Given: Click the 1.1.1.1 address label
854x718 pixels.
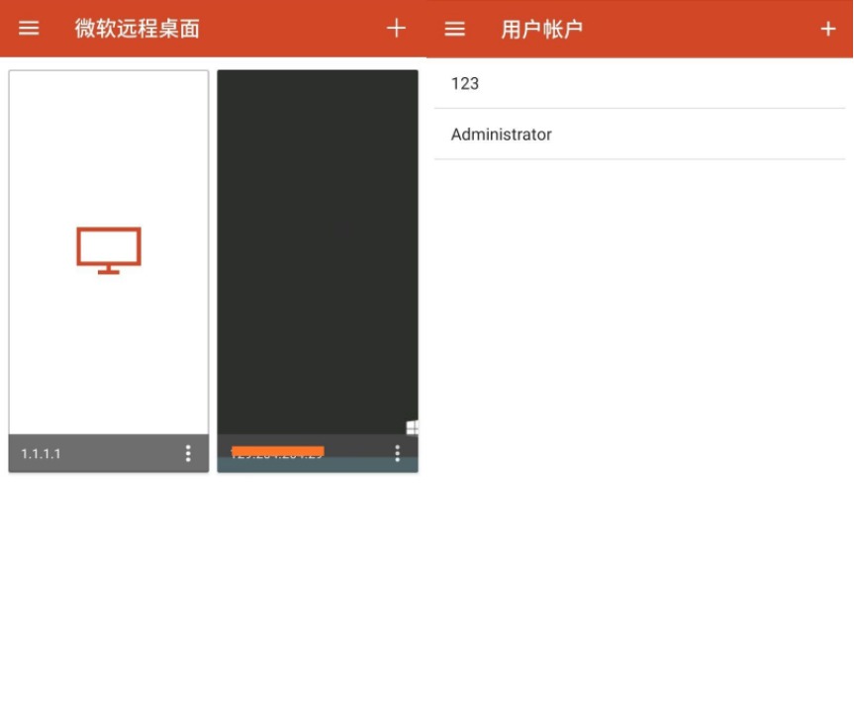Looking at the screenshot, I should point(41,453).
